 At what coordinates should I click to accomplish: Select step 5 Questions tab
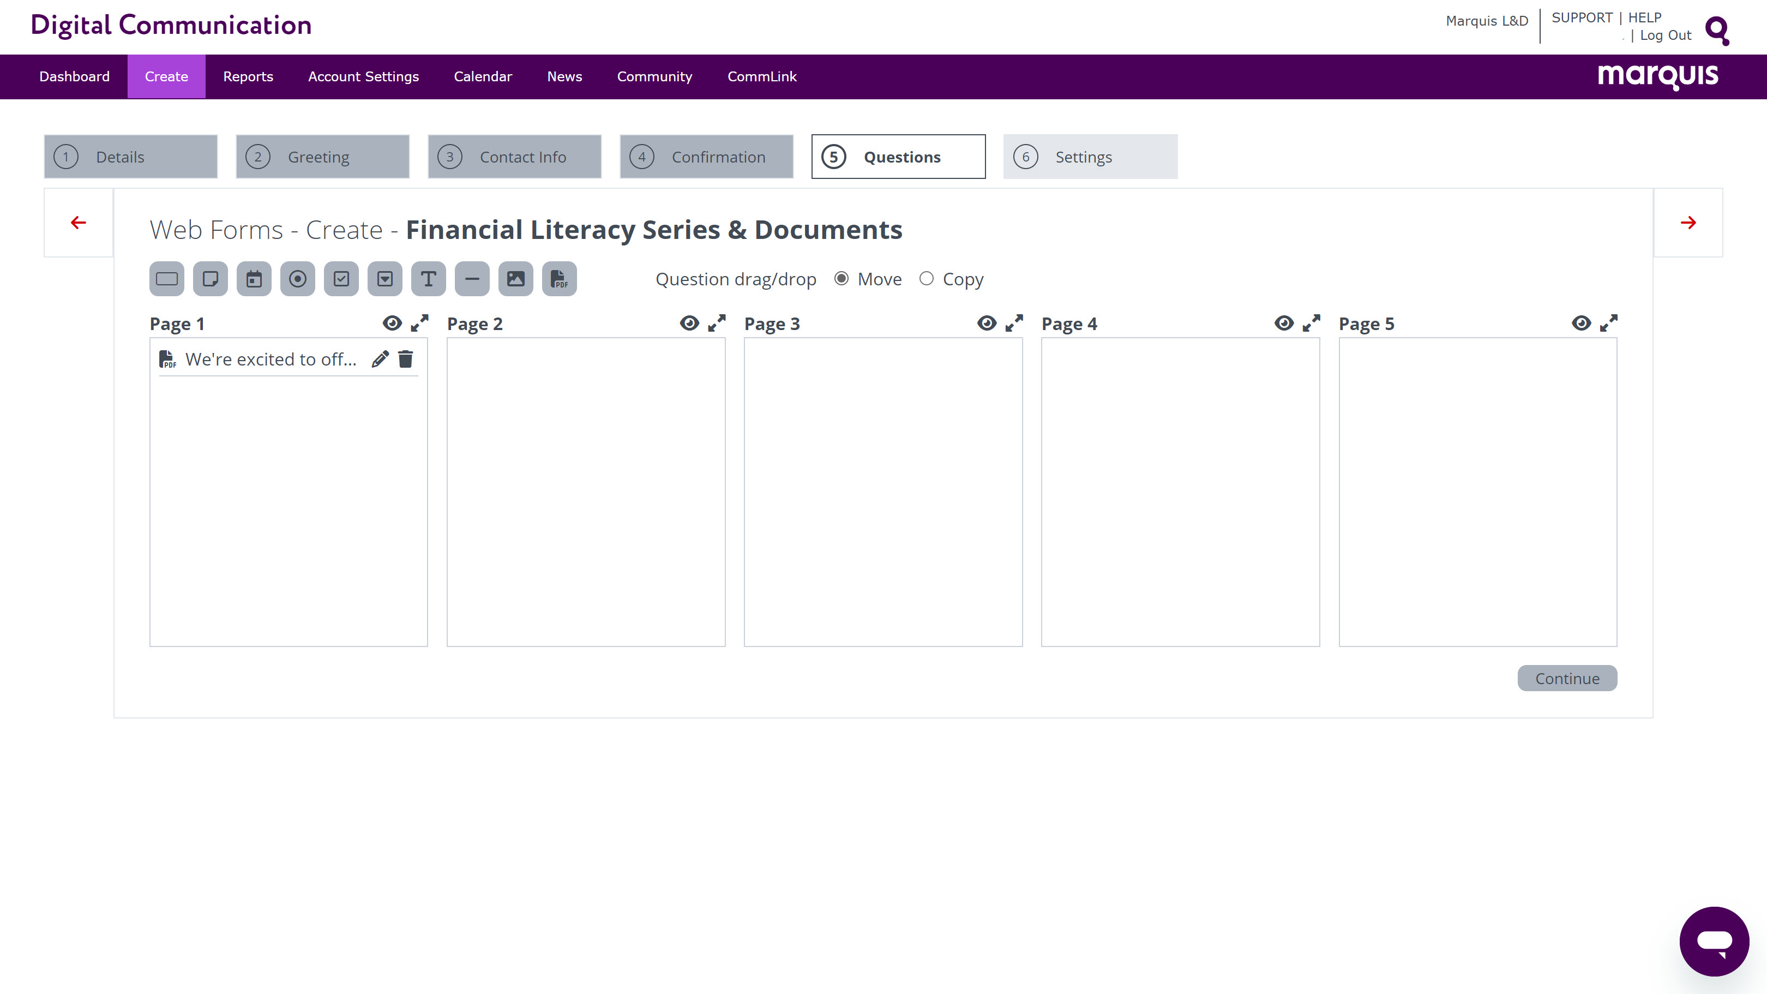899,157
